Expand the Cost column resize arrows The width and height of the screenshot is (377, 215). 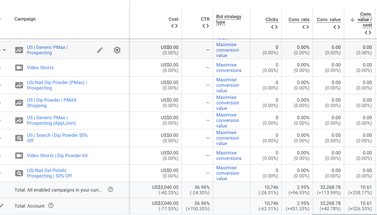pyautogui.click(x=175, y=26)
